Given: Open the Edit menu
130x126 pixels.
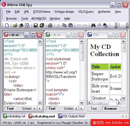Looking at the screenshot, I should [17, 12].
